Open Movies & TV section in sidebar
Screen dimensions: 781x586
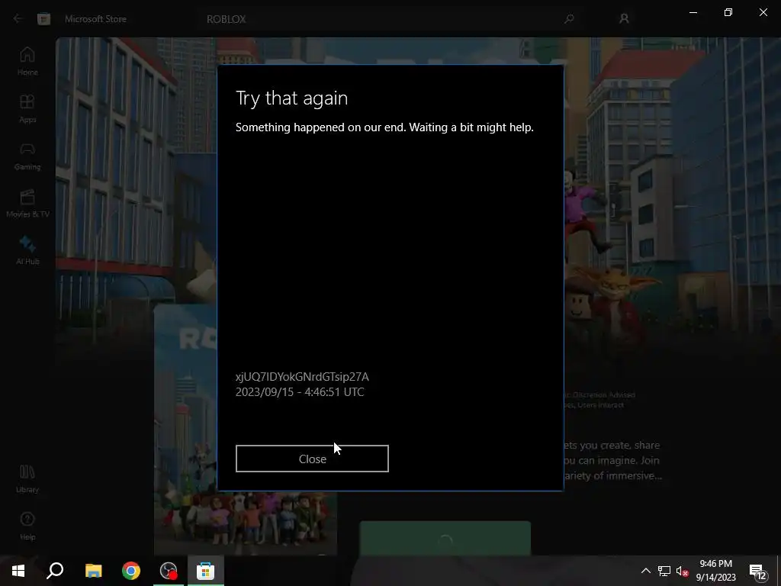pos(27,203)
